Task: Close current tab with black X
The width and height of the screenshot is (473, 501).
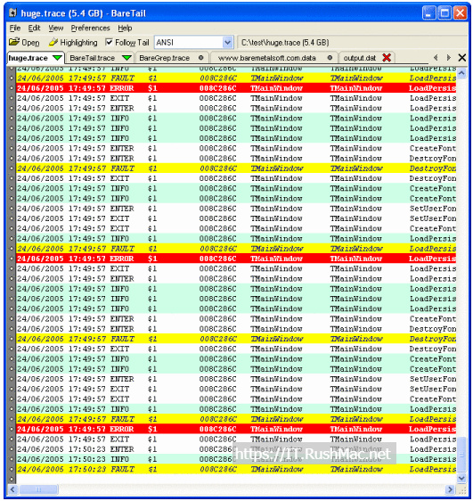Action: pyautogui.click(x=461, y=58)
